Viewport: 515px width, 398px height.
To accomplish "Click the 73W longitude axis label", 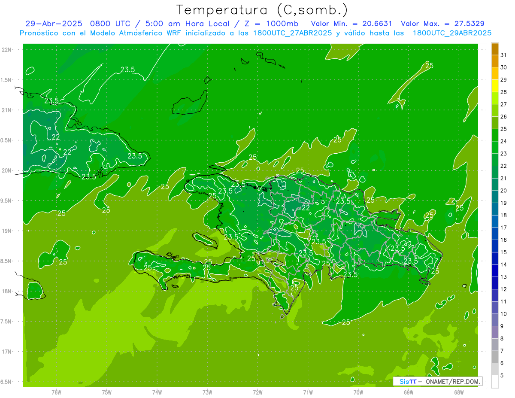I will click(207, 392).
